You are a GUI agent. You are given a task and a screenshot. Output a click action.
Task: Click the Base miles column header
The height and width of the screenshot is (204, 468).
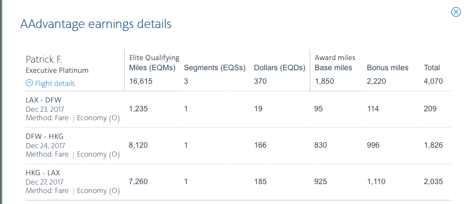333,68
